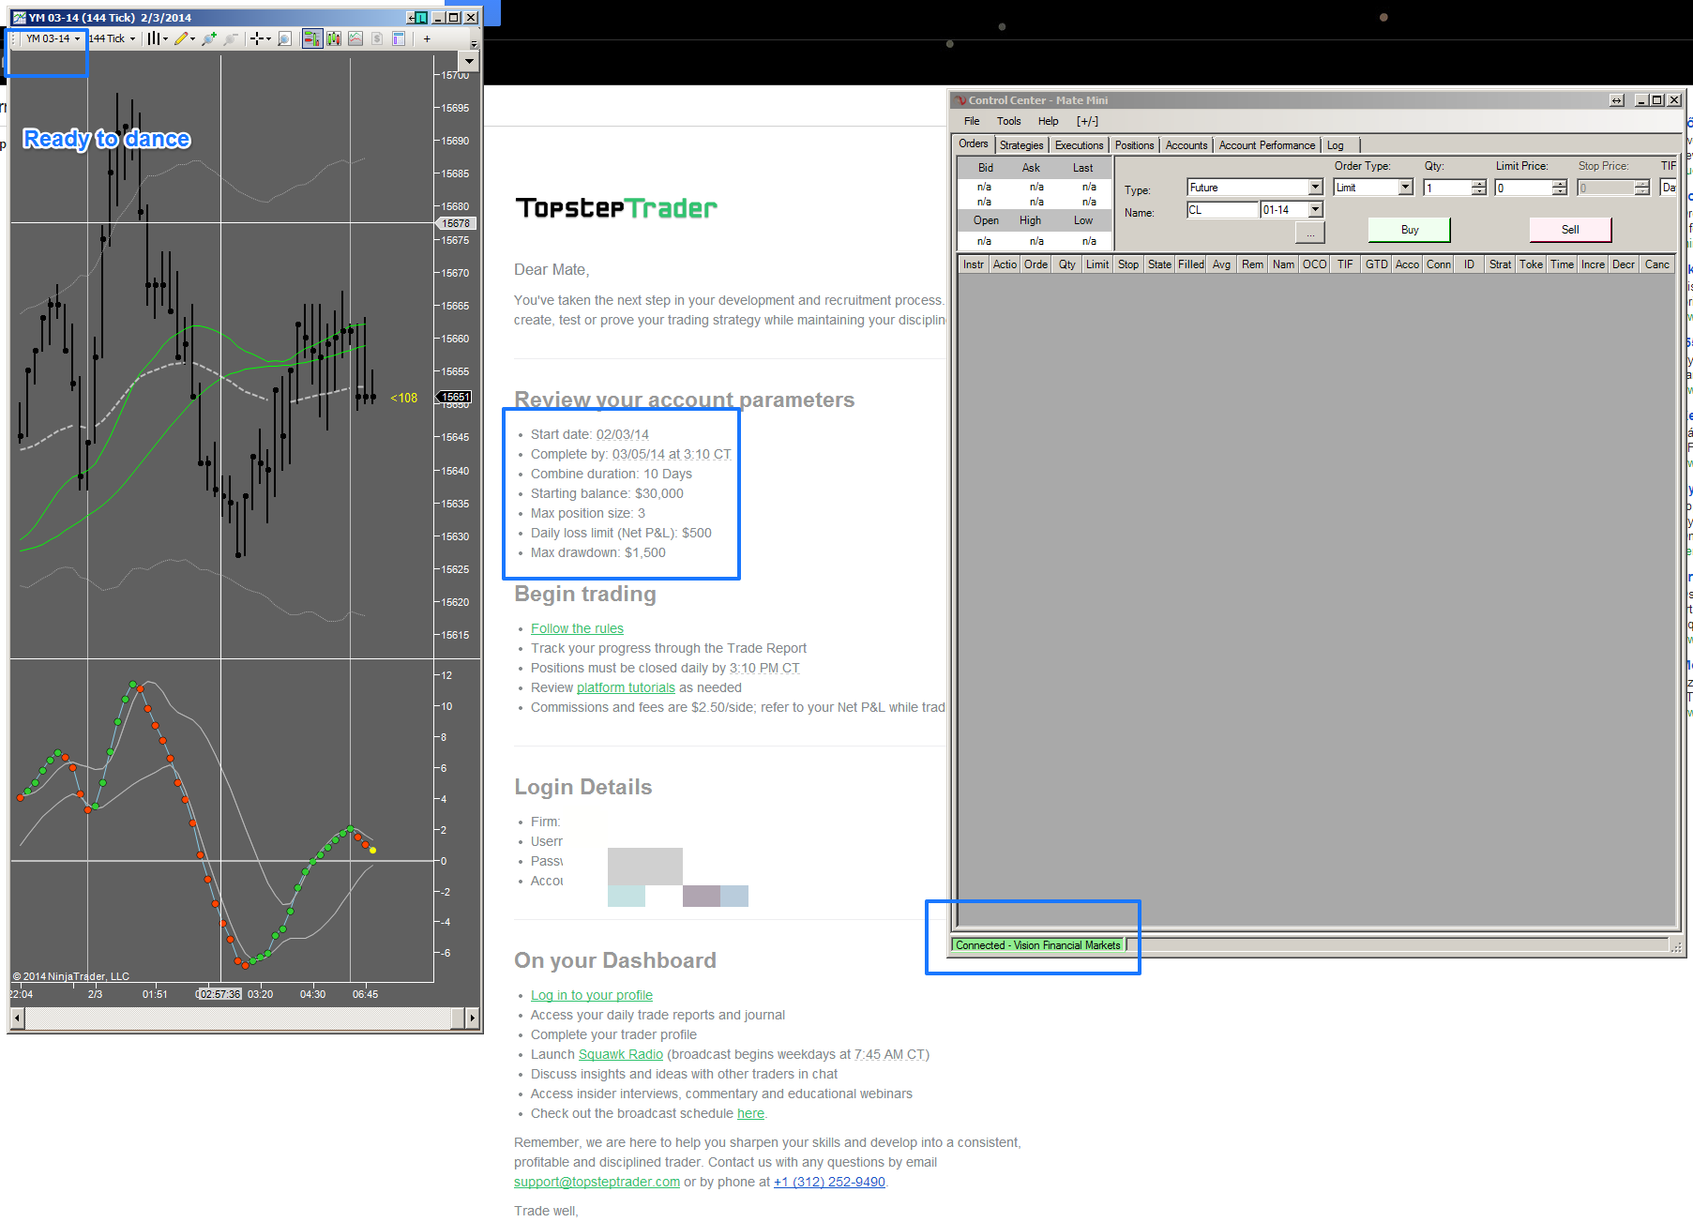Open the bar type chart style icon
This screenshot has height=1222, width=1693.
(154, 38)
